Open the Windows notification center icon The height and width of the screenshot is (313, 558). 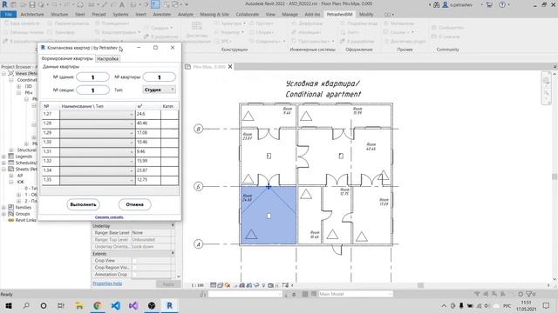point(546,305)
